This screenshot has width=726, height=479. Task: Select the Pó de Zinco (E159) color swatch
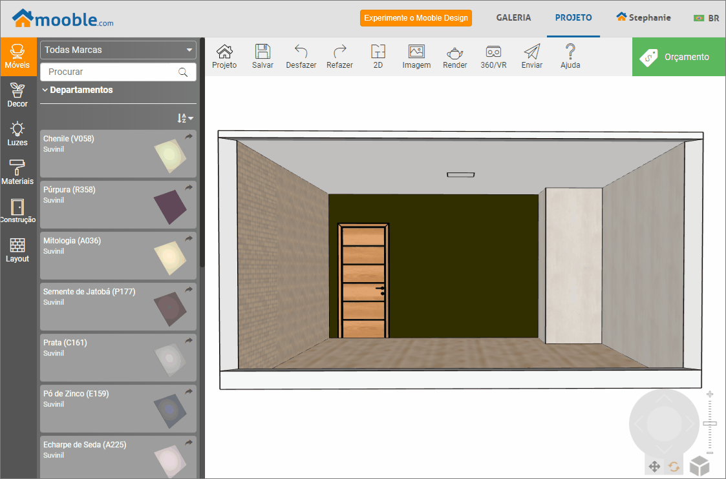170,411
